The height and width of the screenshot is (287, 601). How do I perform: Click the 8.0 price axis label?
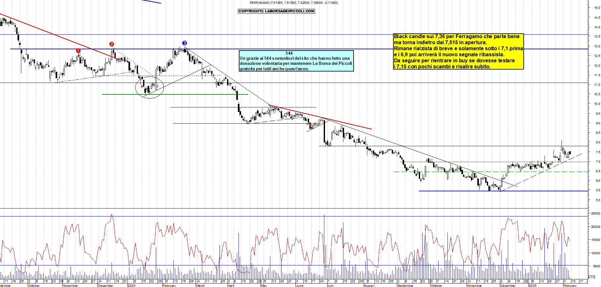[598, 142]
